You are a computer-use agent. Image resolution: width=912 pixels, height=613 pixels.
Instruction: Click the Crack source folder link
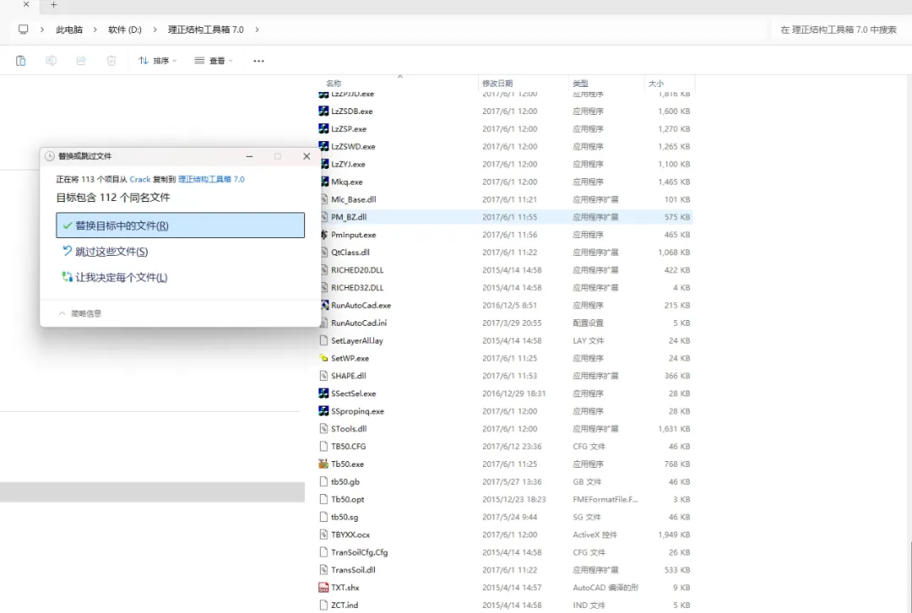(x=140, y=179)
